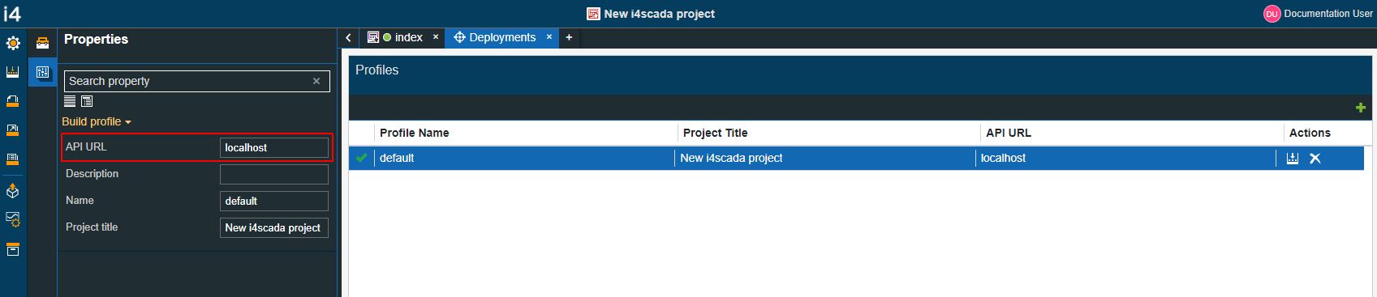The width and height of the screenshot is (1377, 297).
Task: Open a new tab with plus button
Action: click(x=569, y=38)
